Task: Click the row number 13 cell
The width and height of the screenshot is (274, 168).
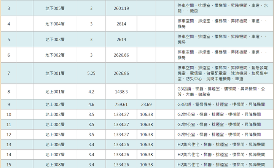Action: tap(9, 144)
